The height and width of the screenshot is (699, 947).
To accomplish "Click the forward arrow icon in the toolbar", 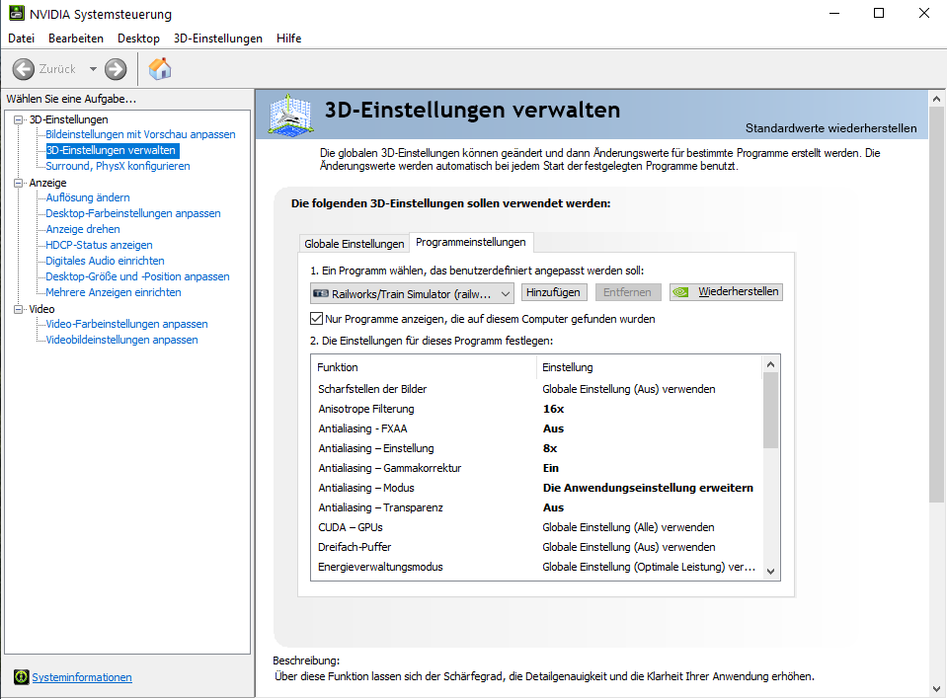I will pos(116,69).
